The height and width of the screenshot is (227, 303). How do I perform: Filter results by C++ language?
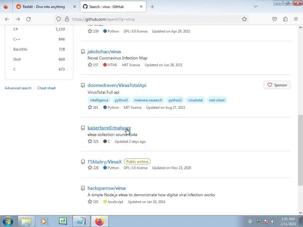click(x=39, y=39)
